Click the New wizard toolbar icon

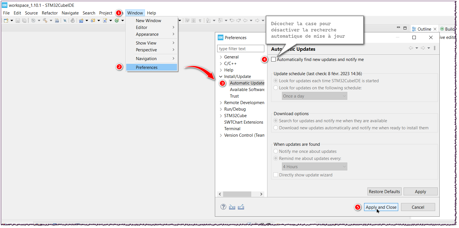6,20
